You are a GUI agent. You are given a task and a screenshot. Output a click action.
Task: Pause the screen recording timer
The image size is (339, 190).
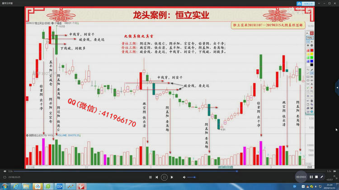(x=311, y=177)
